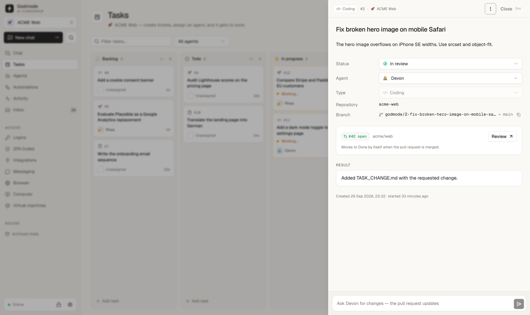
Task: Send the message to Devon
Action: tap(519, 304)
